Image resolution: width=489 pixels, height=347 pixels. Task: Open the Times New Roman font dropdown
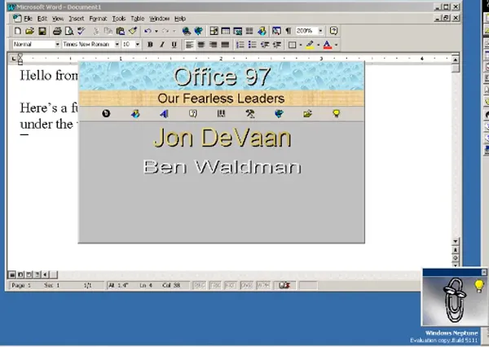(x=117, y=45)
